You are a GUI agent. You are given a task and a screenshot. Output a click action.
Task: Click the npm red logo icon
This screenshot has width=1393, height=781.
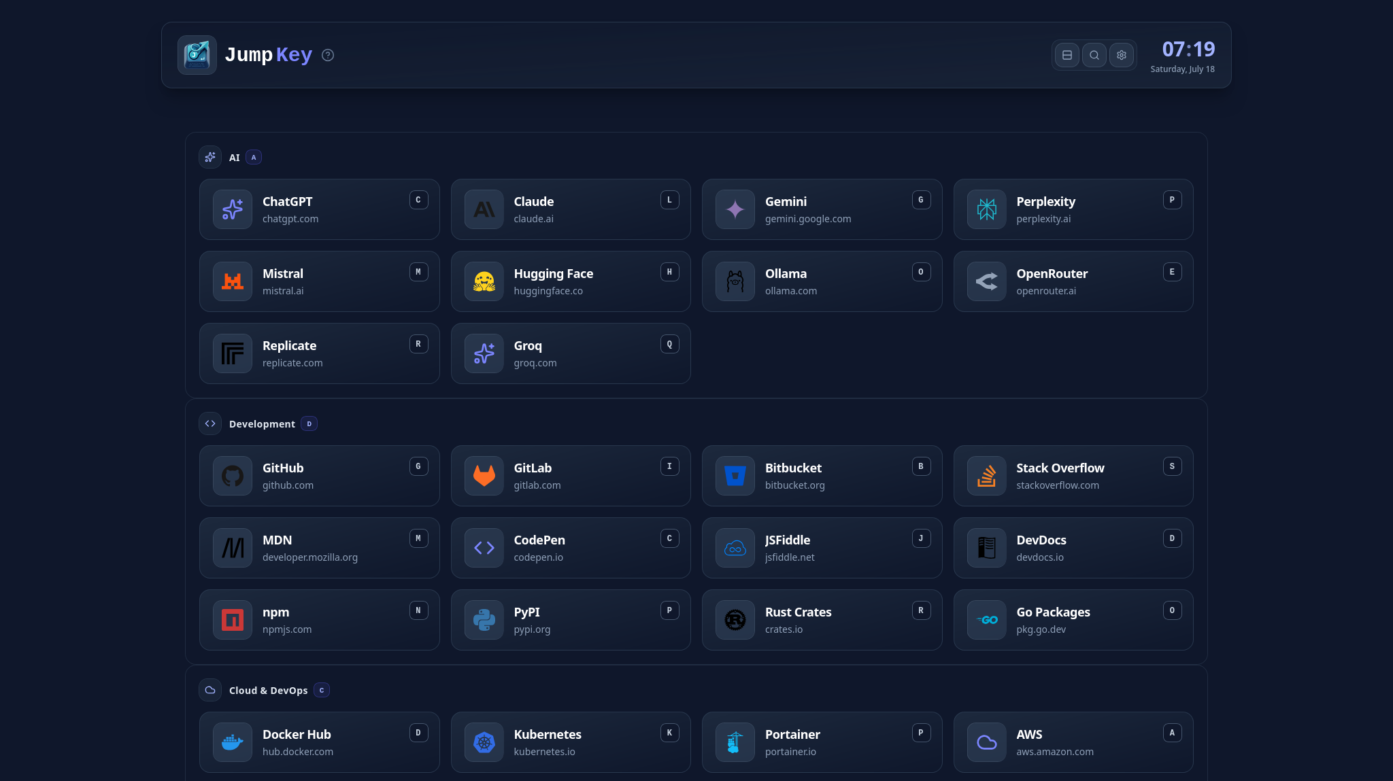click(233, 620)
